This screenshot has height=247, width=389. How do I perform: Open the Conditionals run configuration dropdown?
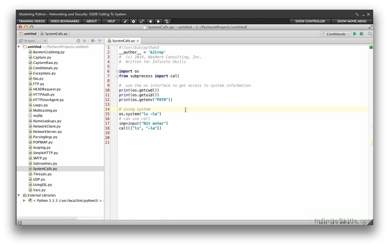[335, 34]
